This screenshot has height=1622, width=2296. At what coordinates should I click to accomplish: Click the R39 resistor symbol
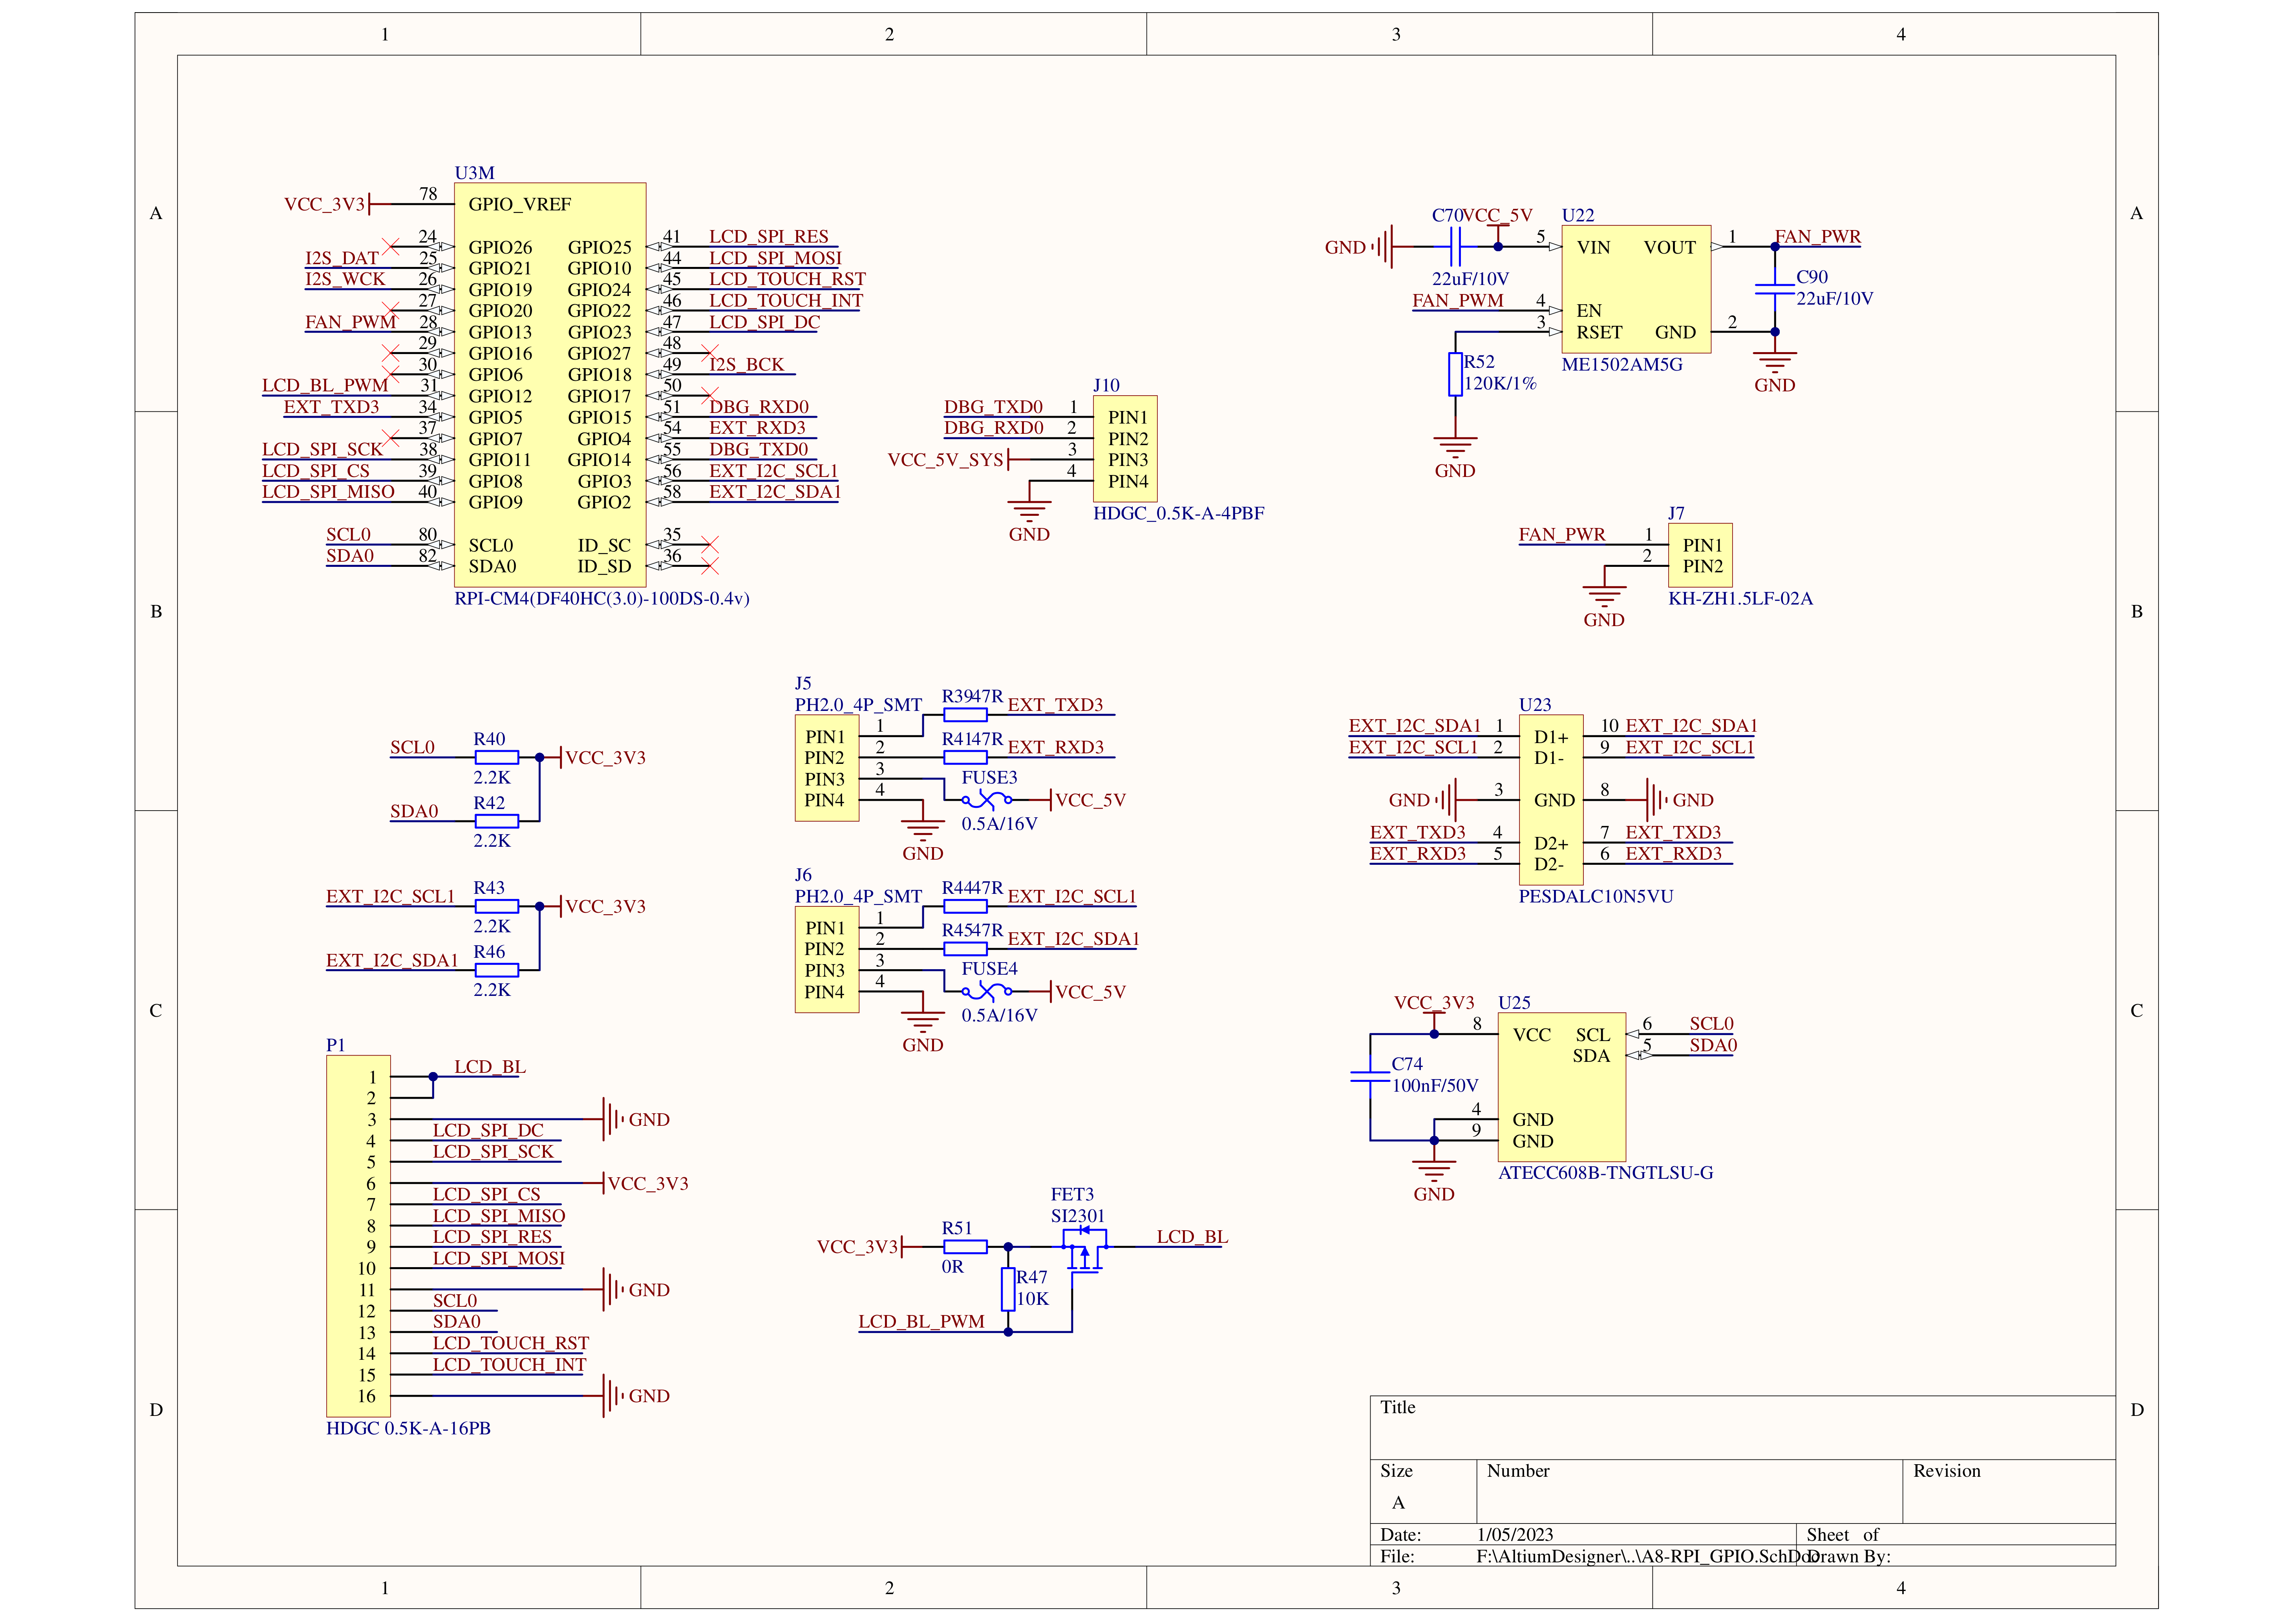pyautogui.click(x=965, y=715)
